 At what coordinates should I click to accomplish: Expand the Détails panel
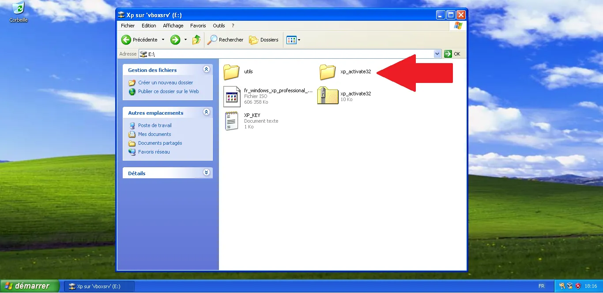point(206,173)
